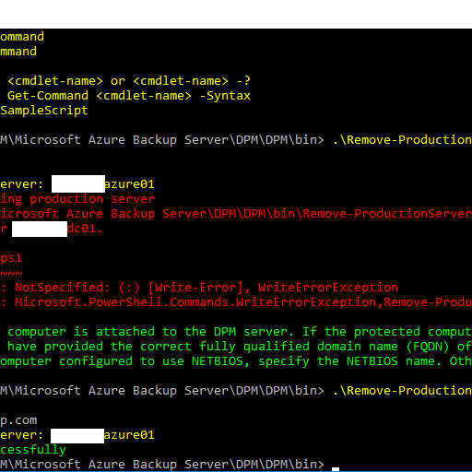This screenshot has height=472, width=472.
Task: Click 'NotSpecified: (:) [Write-Error], WriteErrorException' line
Action: (200, 288)
